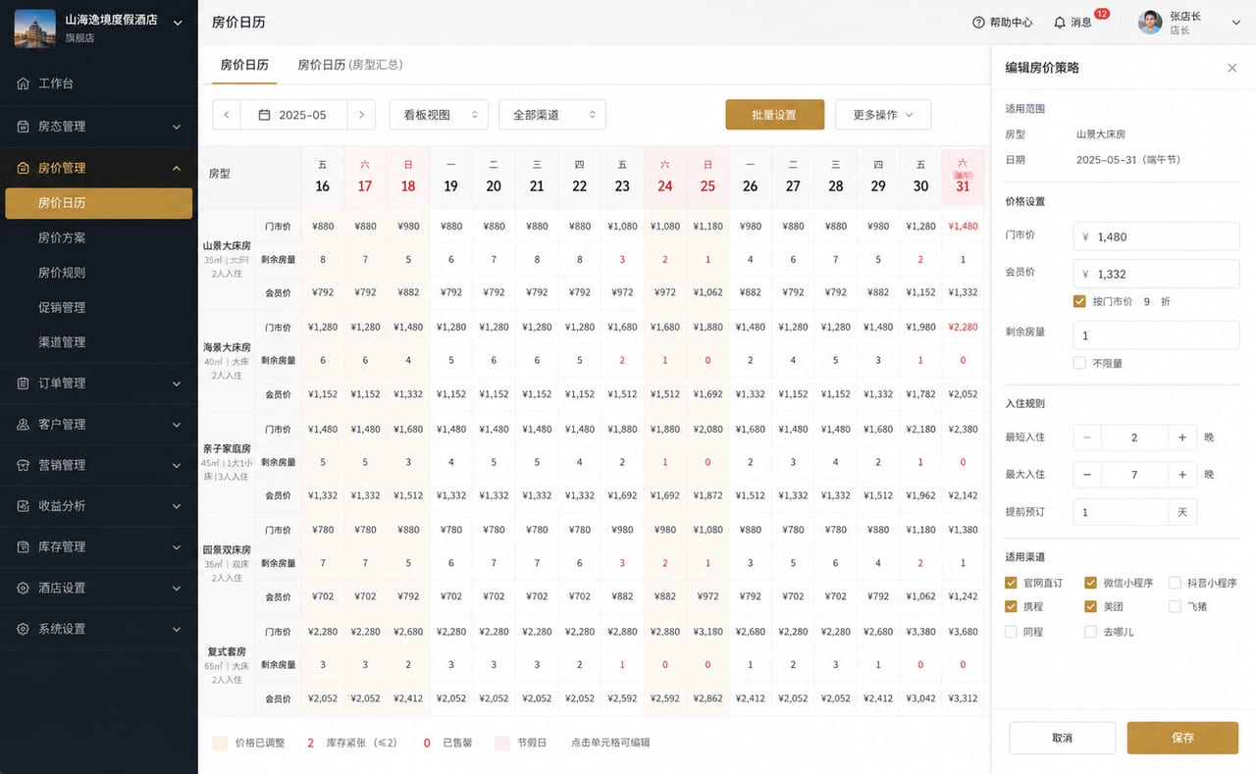The width and height of the screenshot is (1256, 774).
Task: Toggle 按门市价 discount checkbox
Action: point(1079,302)
